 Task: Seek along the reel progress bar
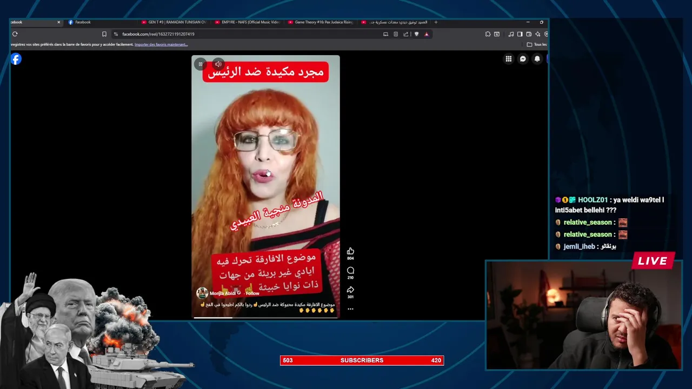[x=265, y=318]
